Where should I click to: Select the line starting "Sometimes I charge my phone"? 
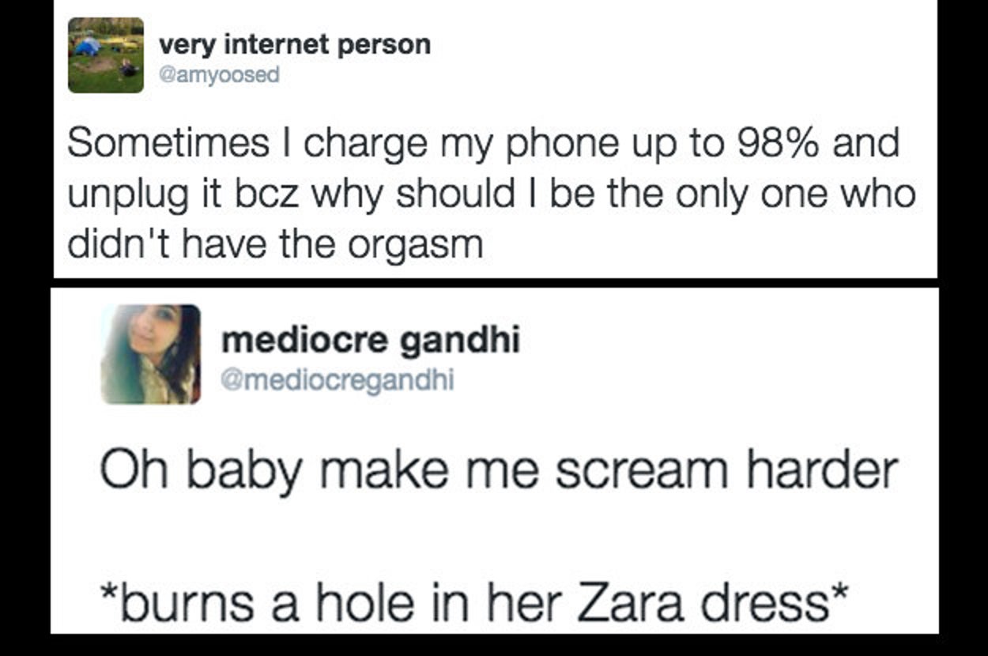click(x=484, y=145)
